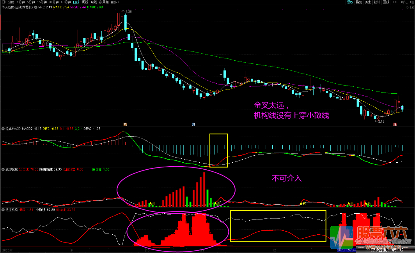Expand the 更多 periods menu
The image size is (415, 253).
click(115, 2)
